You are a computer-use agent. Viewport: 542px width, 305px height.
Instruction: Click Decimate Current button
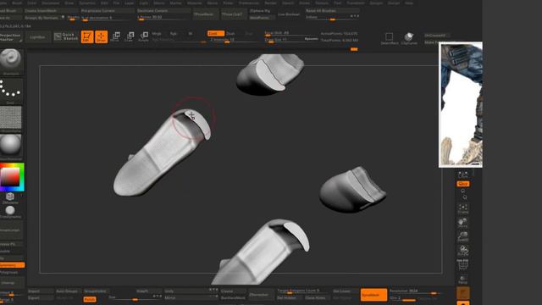pyautogui.click(x=163, y=11)
